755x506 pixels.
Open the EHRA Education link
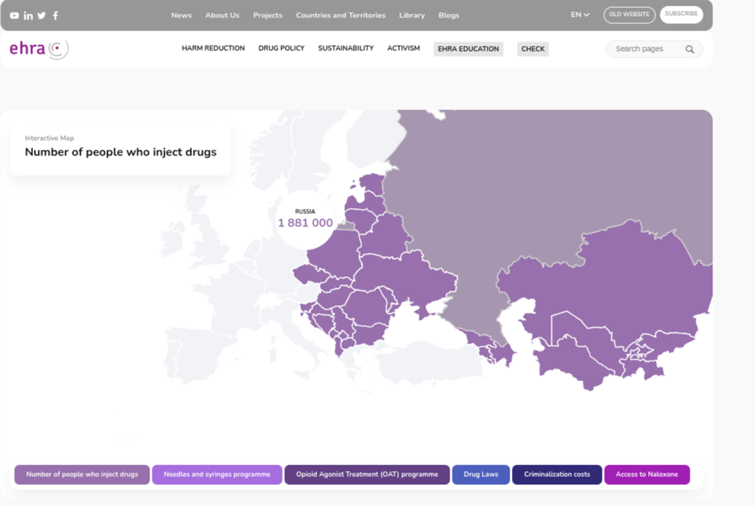[x=468, y=49]
